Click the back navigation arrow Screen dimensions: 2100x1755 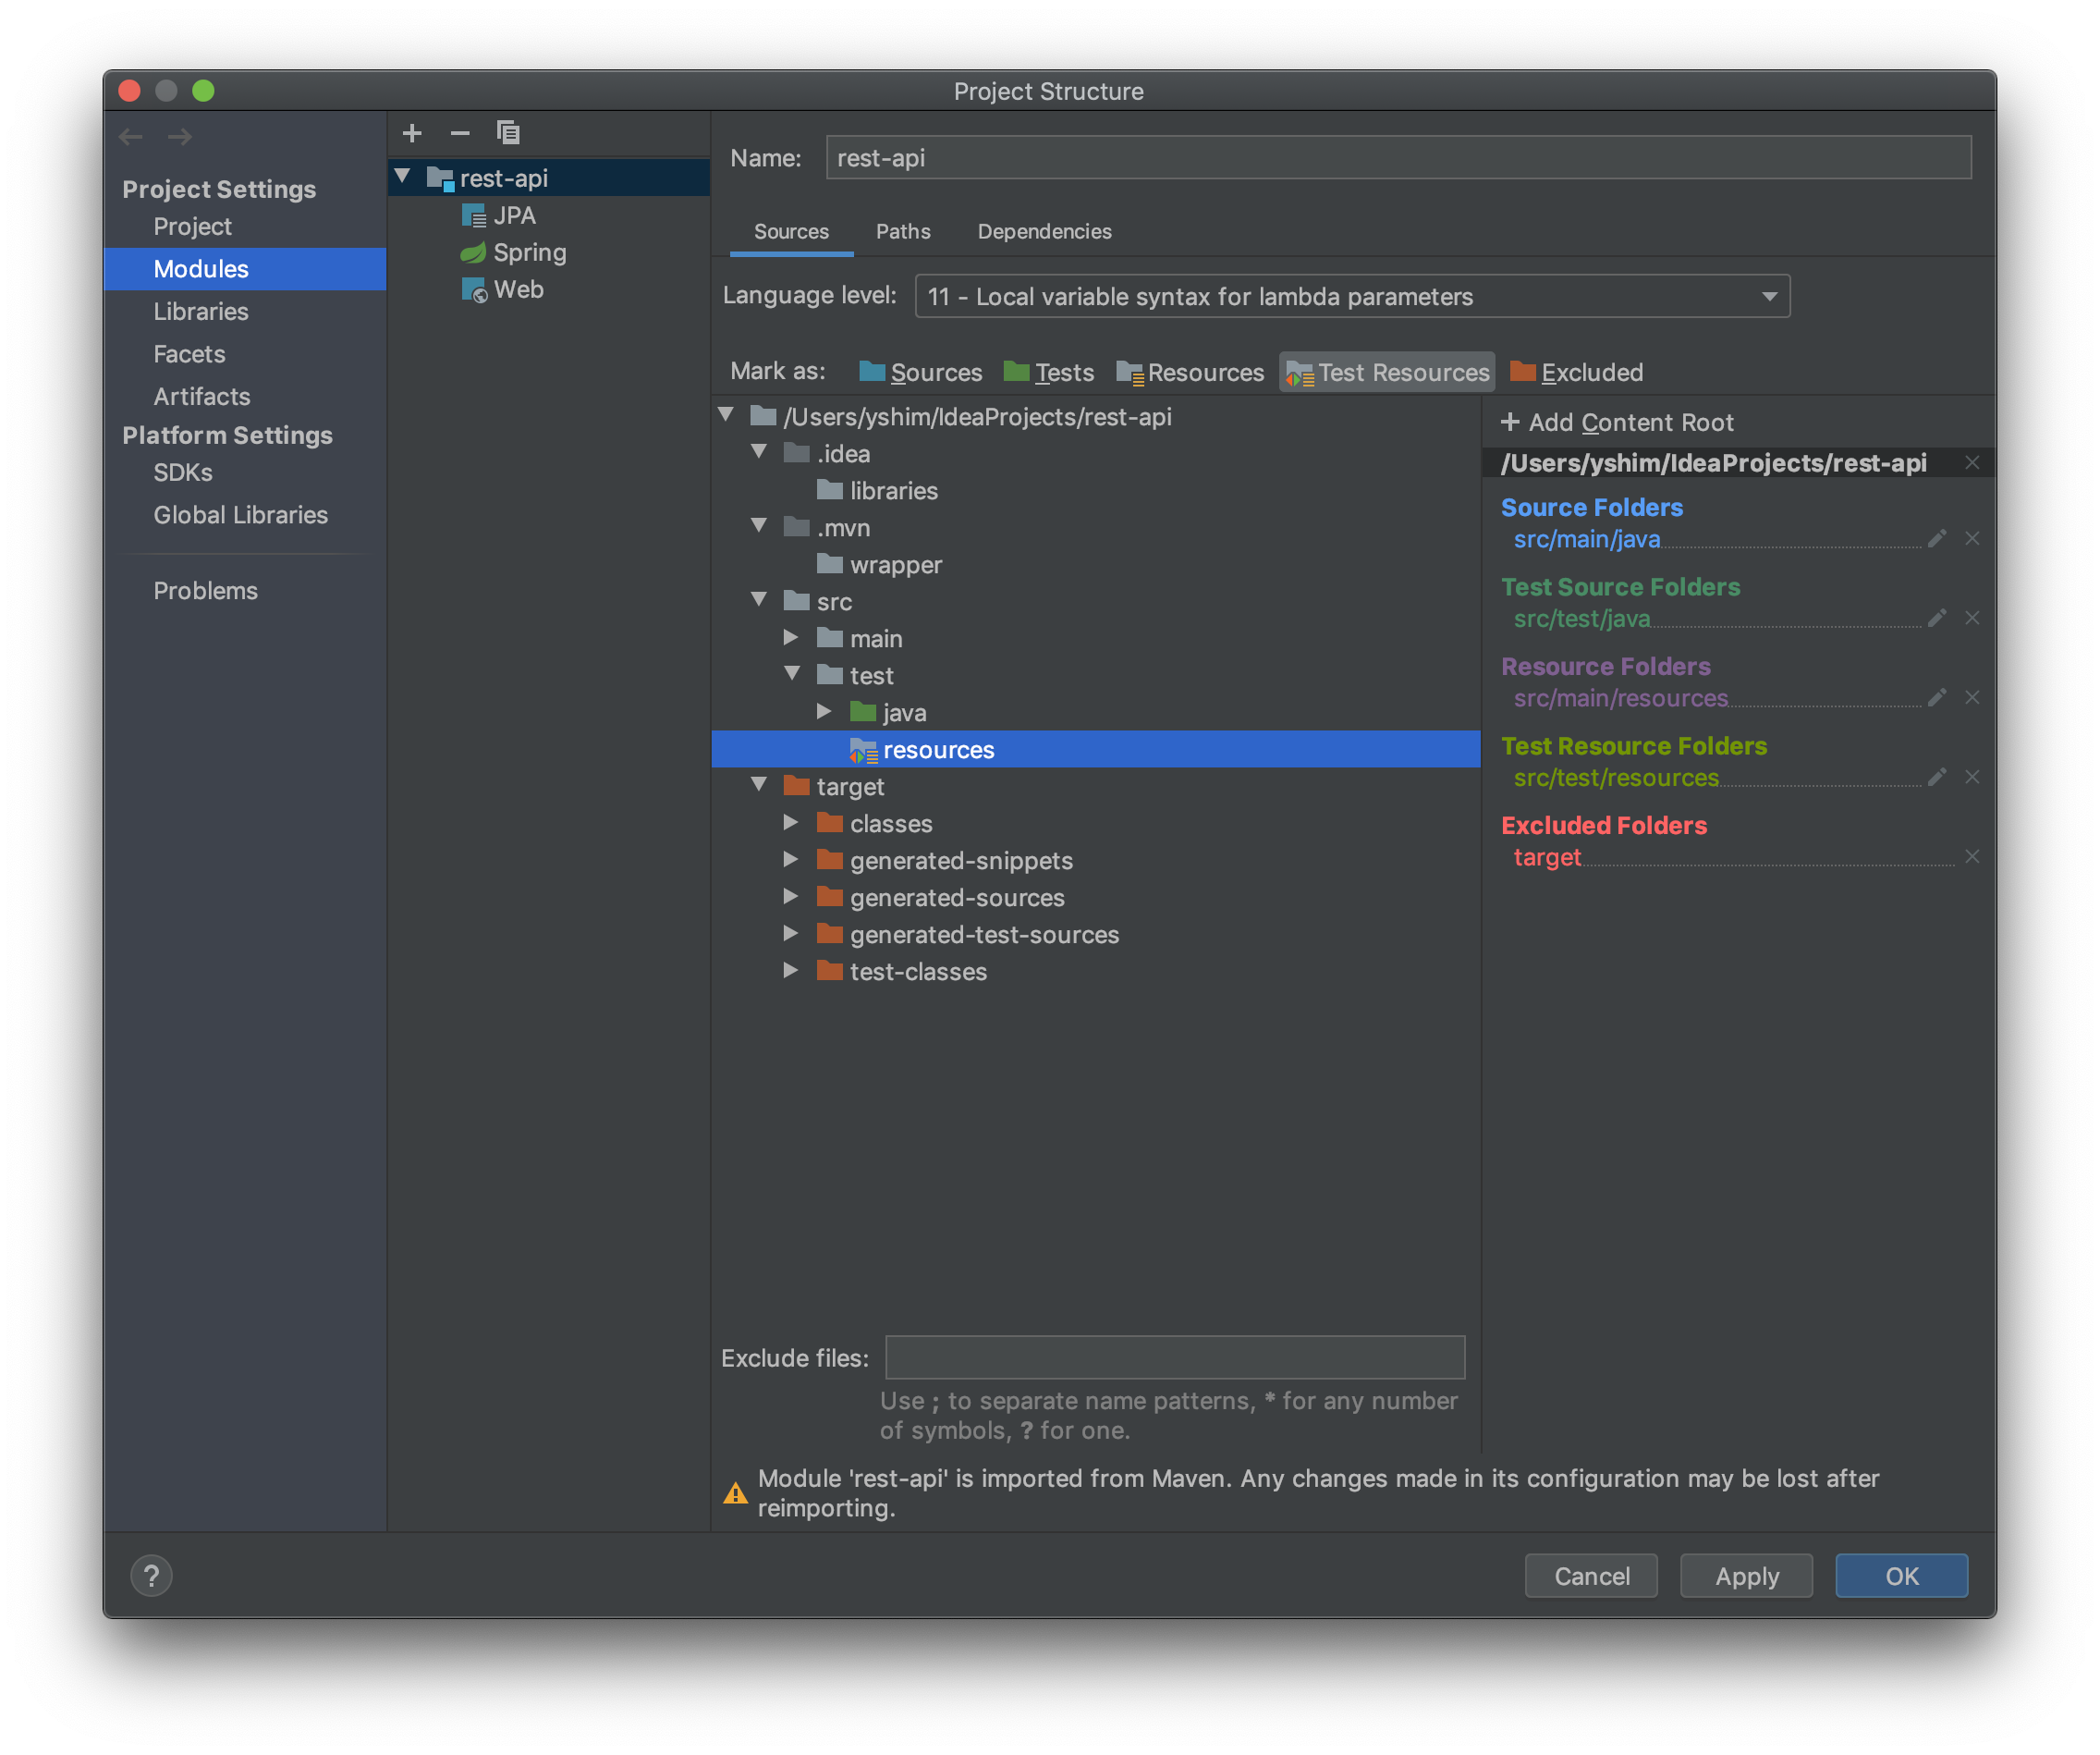(x=131, y=136)
